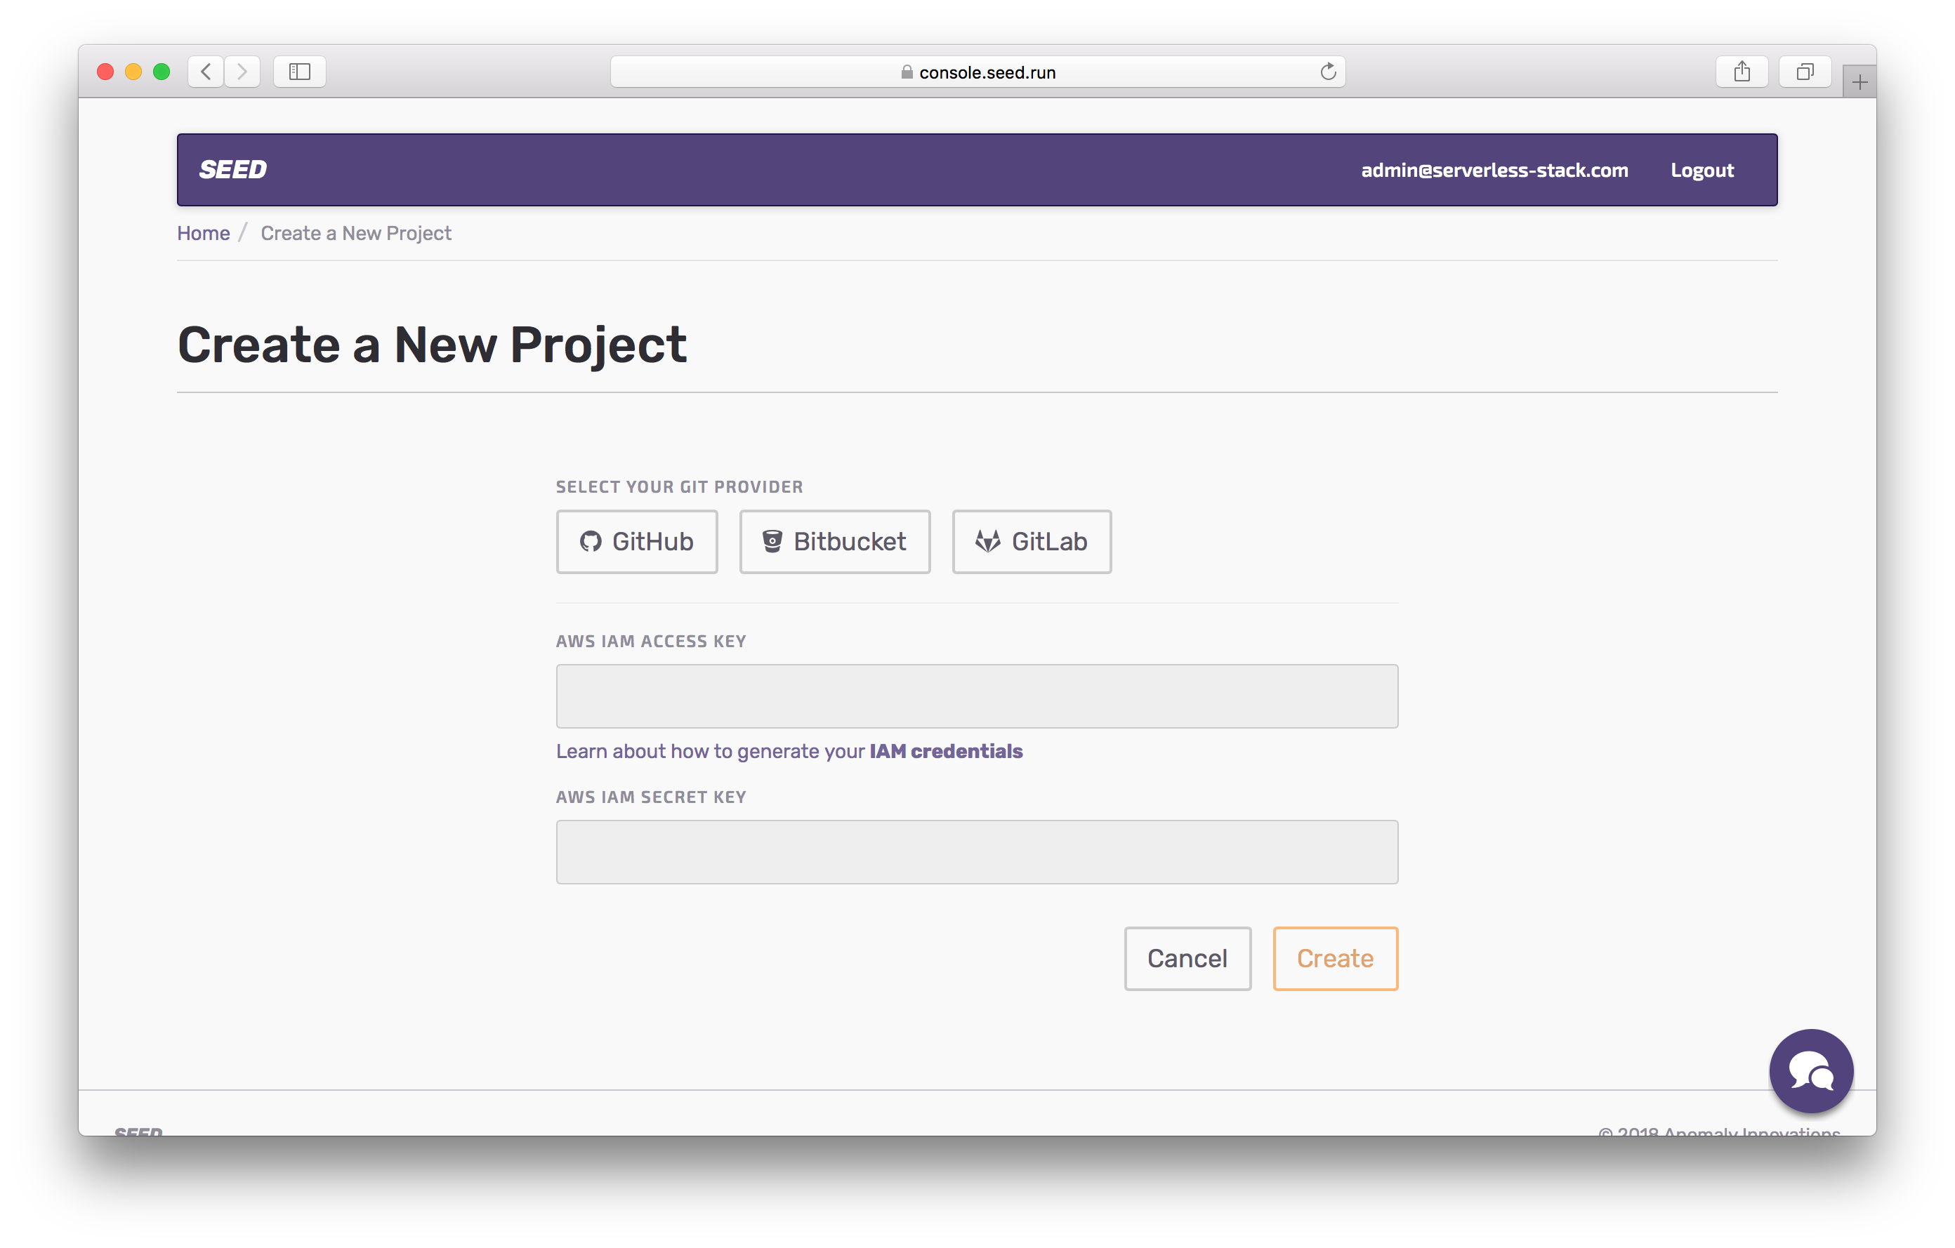Open the IAM credentials help link
Viewport: 1955px width, 1248px height.
945,751
